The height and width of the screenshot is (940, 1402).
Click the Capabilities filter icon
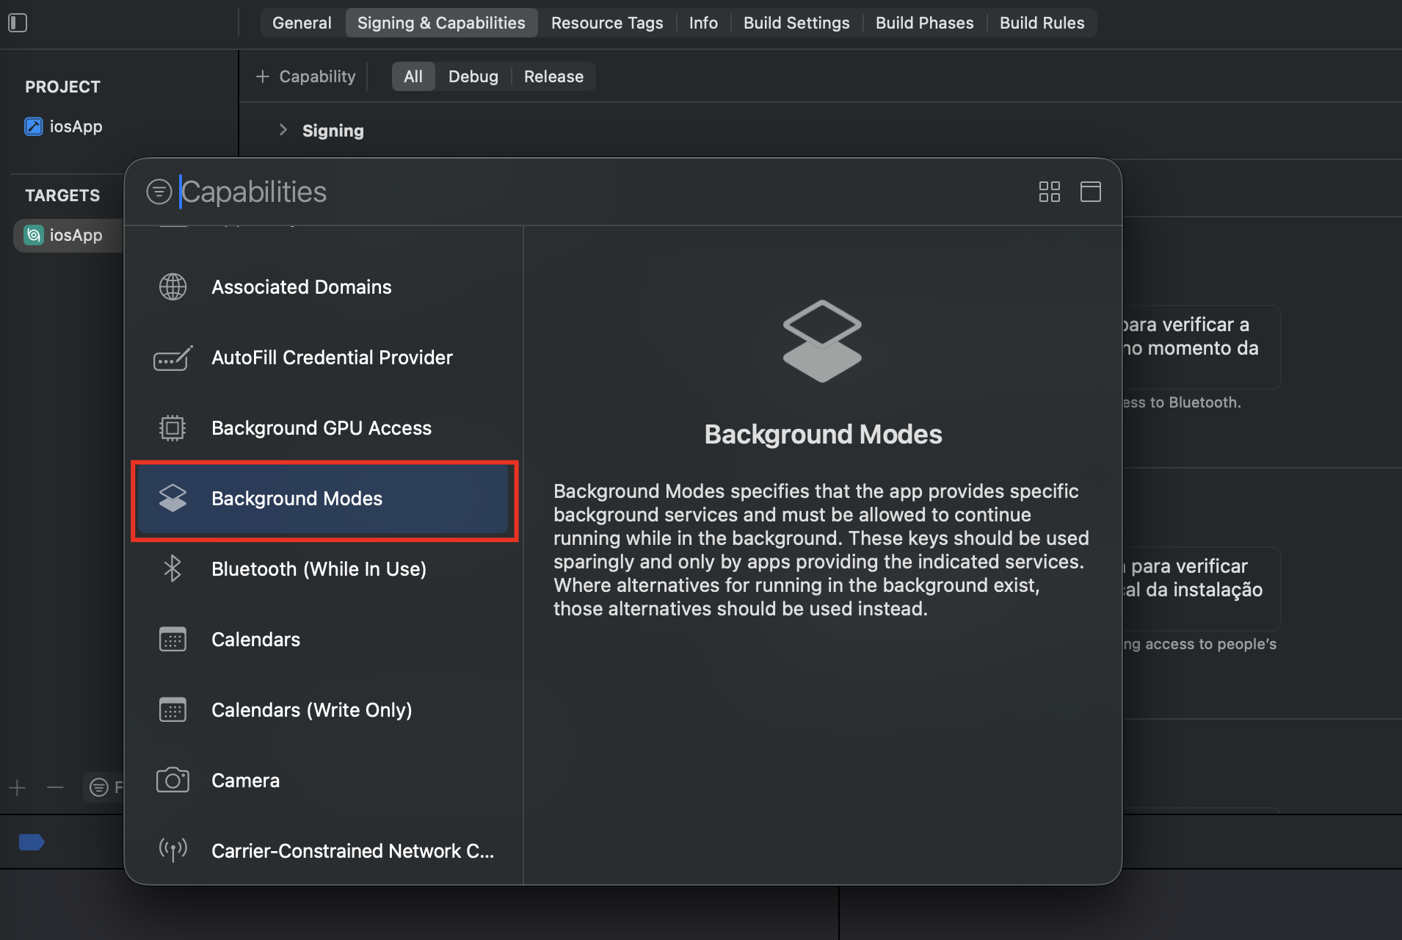159,192
